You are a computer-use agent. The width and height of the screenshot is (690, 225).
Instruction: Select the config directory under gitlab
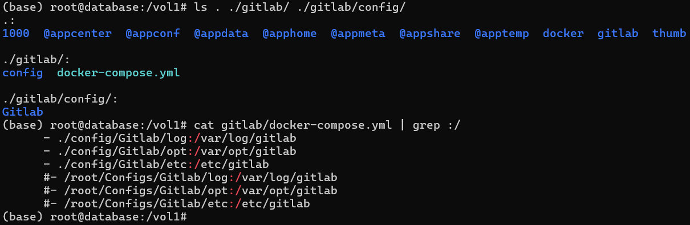tap(23, 73)
